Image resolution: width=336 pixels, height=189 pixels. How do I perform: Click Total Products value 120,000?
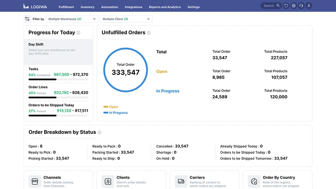[x=278, y=97]
